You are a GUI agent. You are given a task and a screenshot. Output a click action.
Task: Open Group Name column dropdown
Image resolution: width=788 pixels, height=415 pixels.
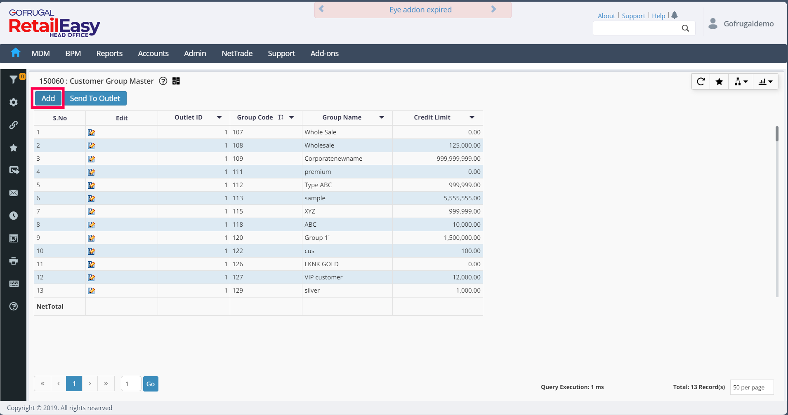tap(382, 117)
